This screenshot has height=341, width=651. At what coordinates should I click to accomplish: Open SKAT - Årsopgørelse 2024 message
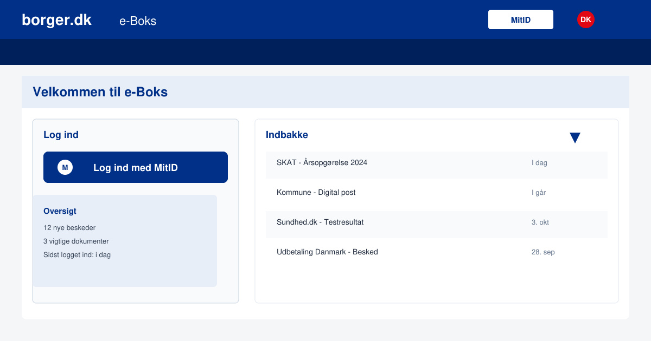click(437, 165)
